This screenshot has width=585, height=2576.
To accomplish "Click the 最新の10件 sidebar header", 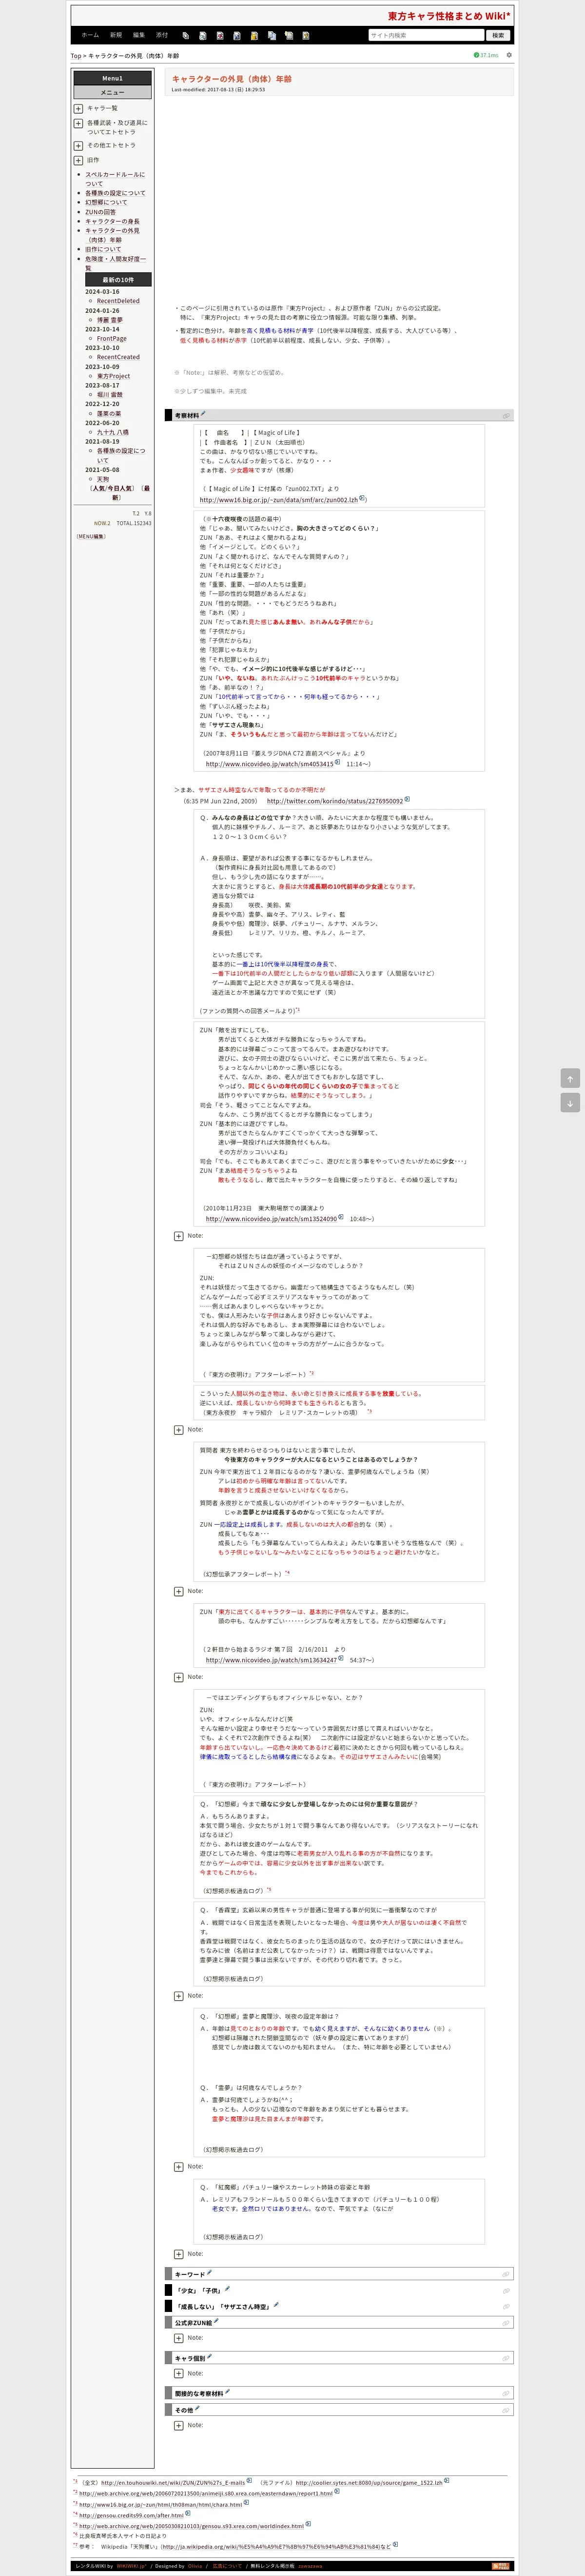I will click(x=118, y=280).
